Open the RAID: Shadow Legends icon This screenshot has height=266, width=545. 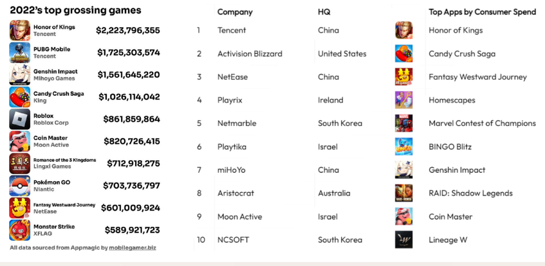coord(404,193)
